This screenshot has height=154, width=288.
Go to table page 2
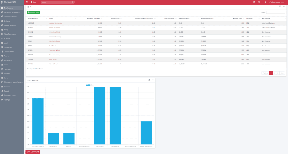click(x=274, y=73)
